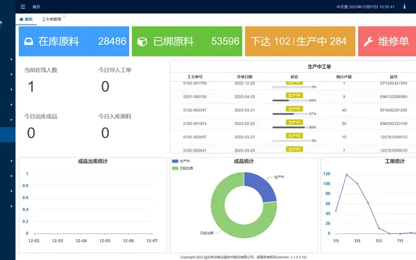Click 生产中 status badge for 5102-002047
Image resolution: width=416 pixels, height=260 pixels.
pos(294,109)
